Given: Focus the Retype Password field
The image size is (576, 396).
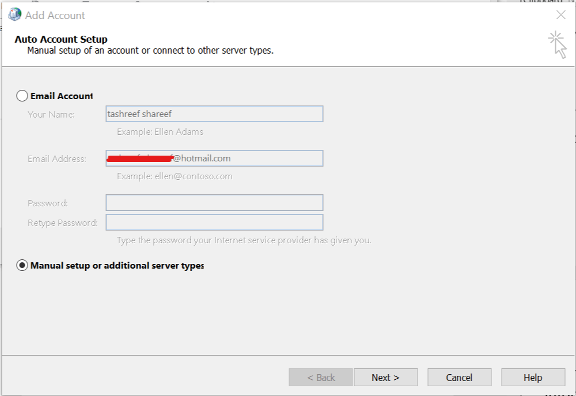Looking at the screenshot, I should (x=214, y=222).
